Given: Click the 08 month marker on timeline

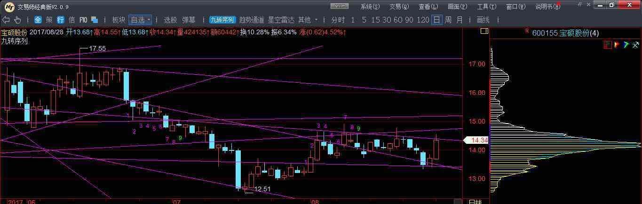Looking at the screenshot, I should (x=316, y=202).
